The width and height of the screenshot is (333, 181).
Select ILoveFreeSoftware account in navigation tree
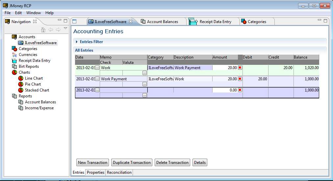pos(40,43)
